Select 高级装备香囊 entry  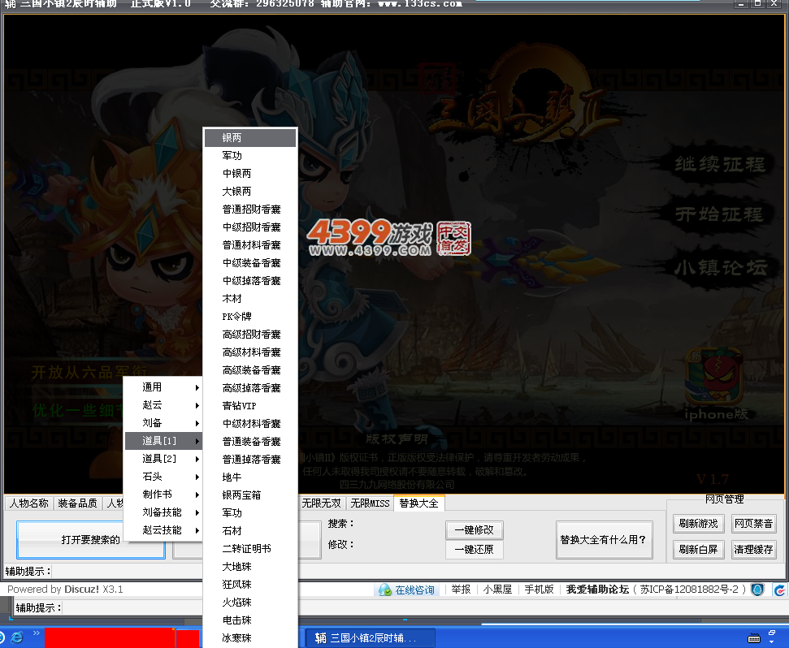click(250, 370)
